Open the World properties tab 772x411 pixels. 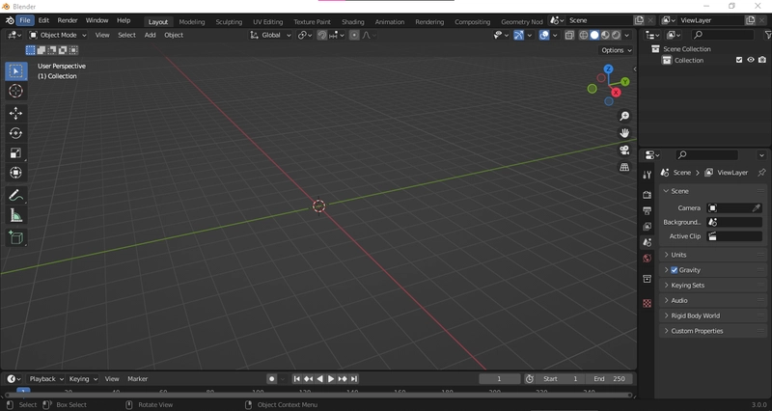tap(647, 259)
